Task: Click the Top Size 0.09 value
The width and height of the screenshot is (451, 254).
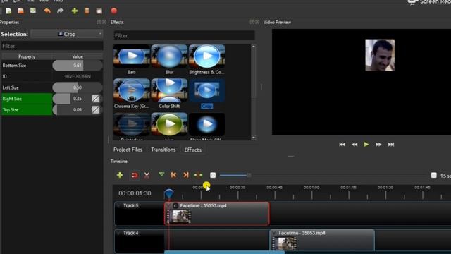Action: (x=78, y=110)
